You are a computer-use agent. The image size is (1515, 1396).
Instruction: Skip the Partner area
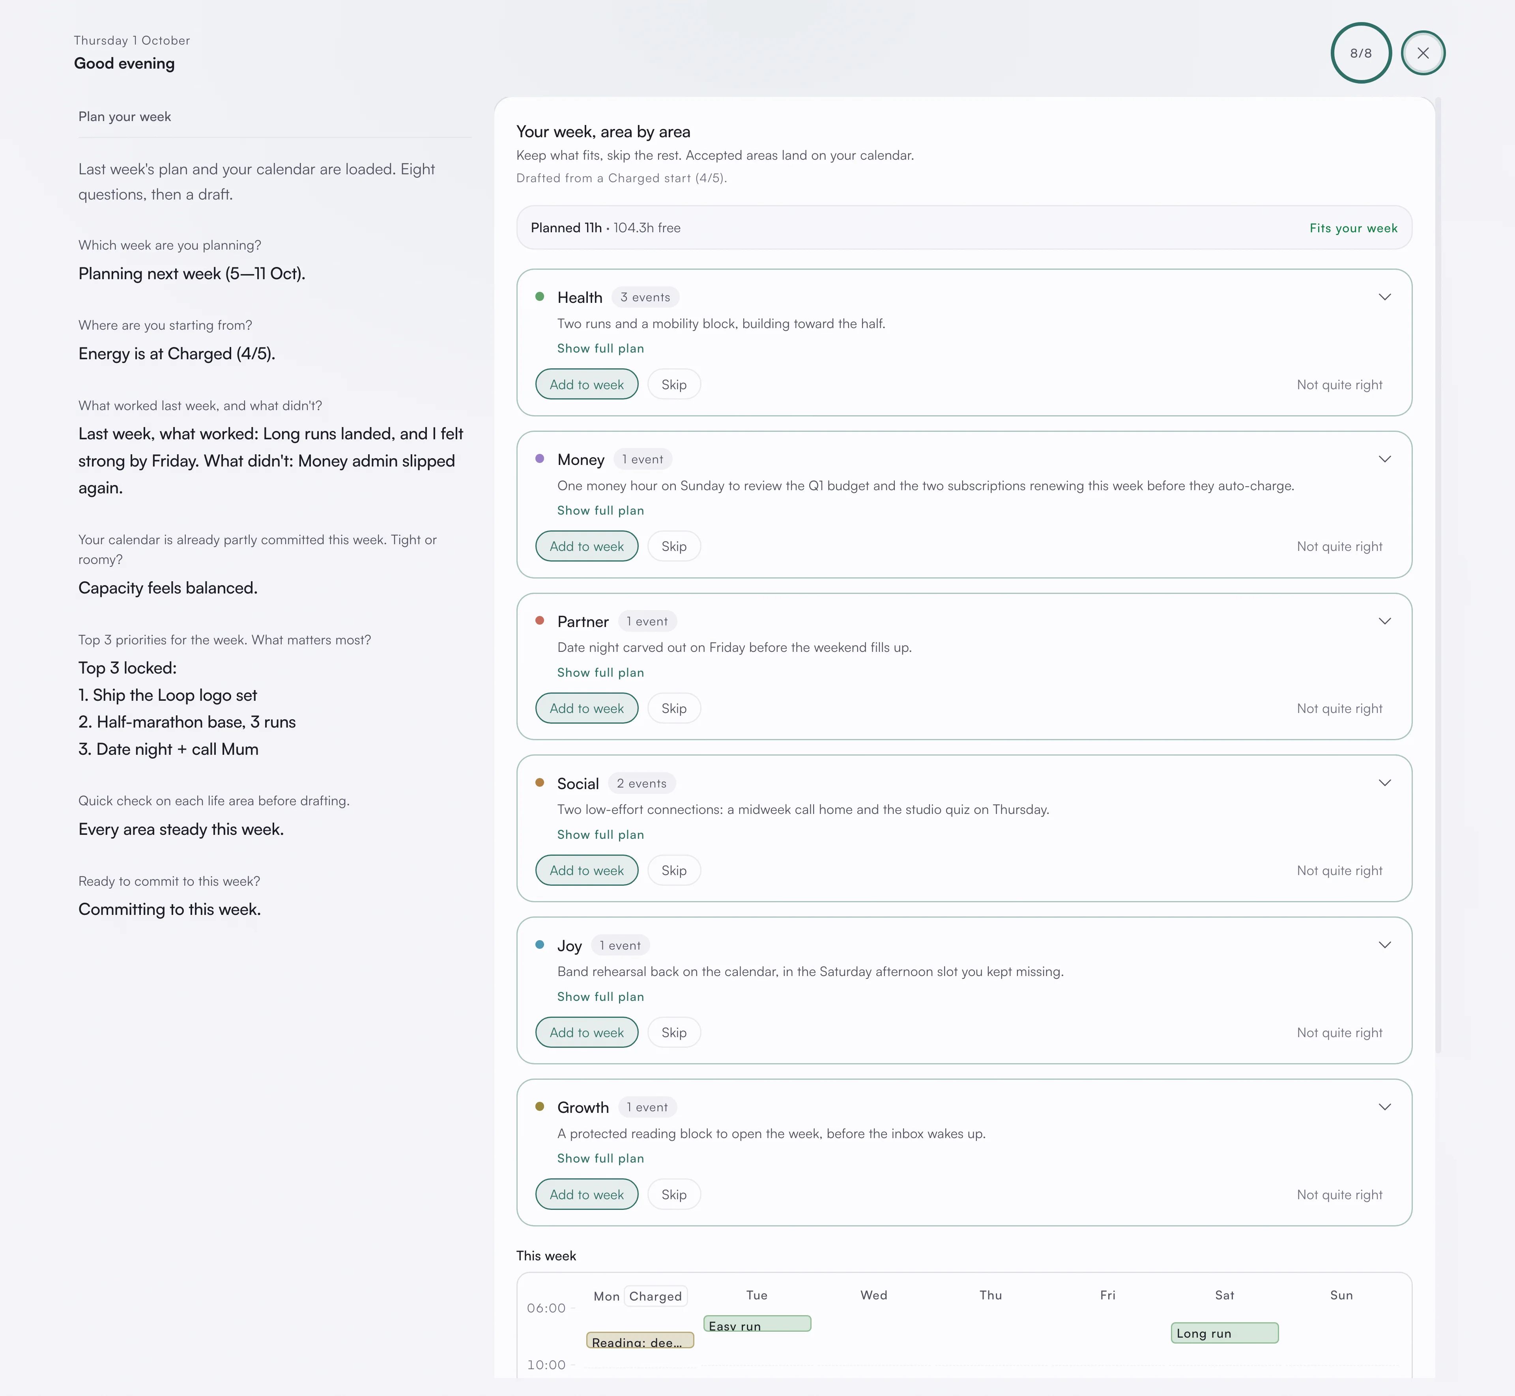pos(674,709)
